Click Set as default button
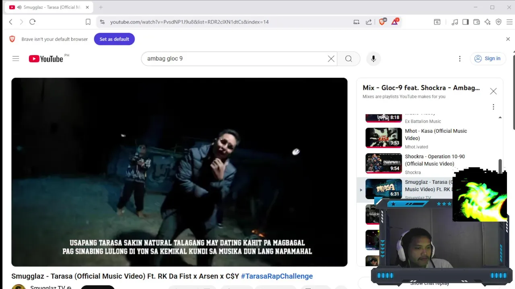The height and width of the screenshot is (289, 515). [x=114, y=39]
